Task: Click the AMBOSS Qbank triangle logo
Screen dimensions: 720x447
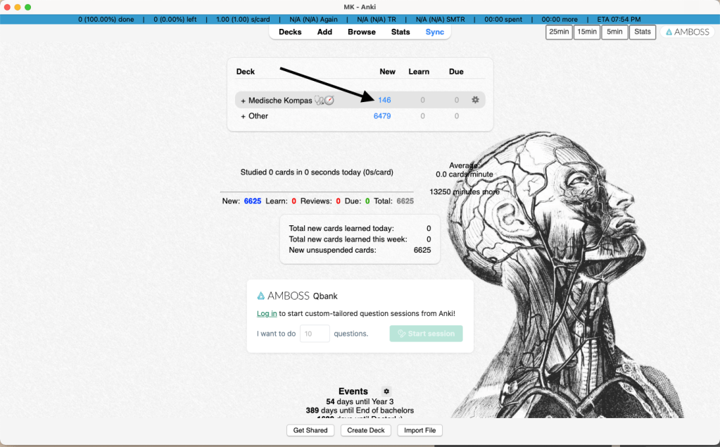Action: coord(261,296)
